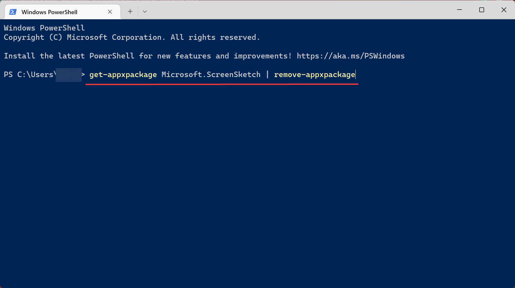
Task: Expand the new tab profile dropdown chevron
Action: (145, 11)
